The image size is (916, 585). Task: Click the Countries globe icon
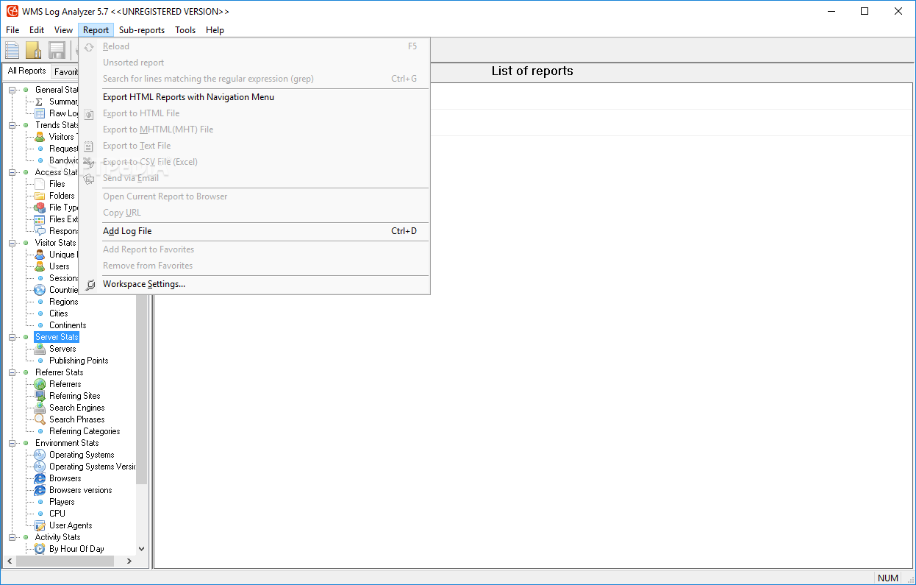point(40,290)
